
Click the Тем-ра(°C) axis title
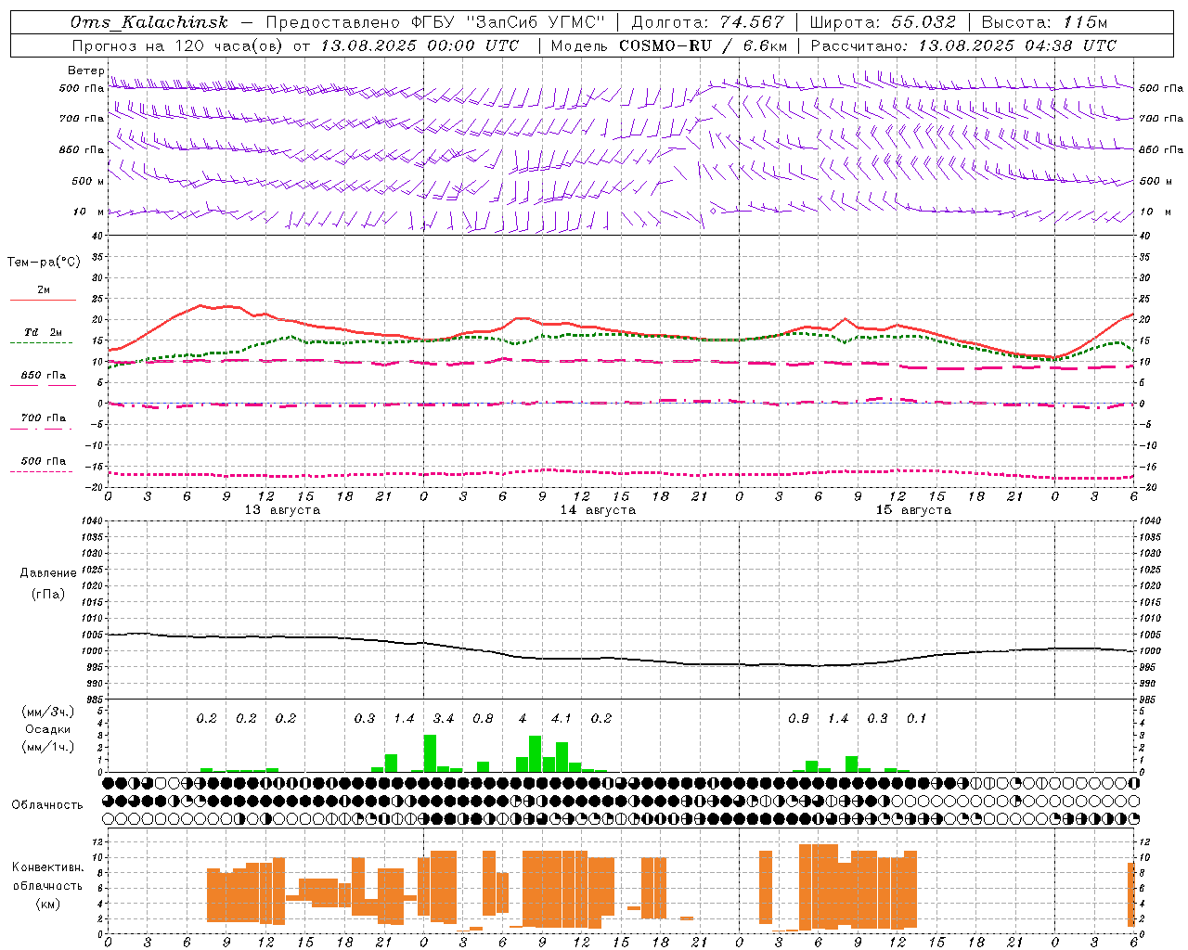click(44, 262)
